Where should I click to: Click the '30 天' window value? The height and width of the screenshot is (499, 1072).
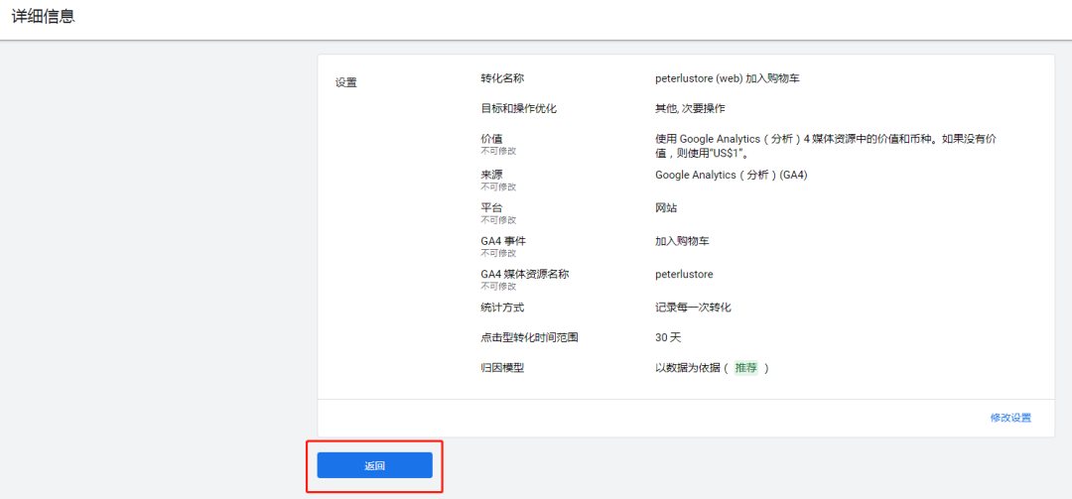point(668,337)
